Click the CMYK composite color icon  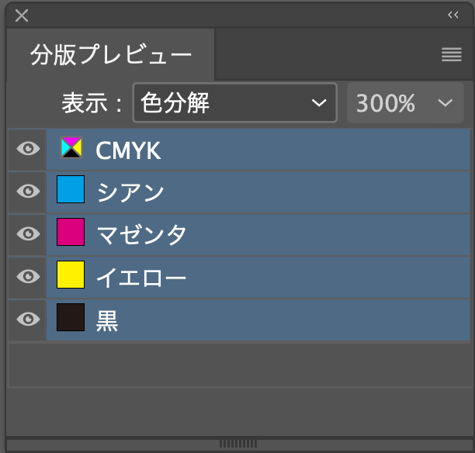pos(71,147)
